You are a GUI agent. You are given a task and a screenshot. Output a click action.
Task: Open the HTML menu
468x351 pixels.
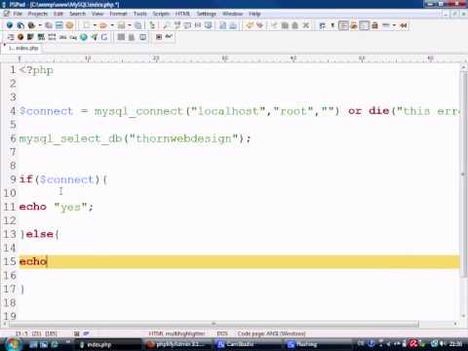coord(182,14)
